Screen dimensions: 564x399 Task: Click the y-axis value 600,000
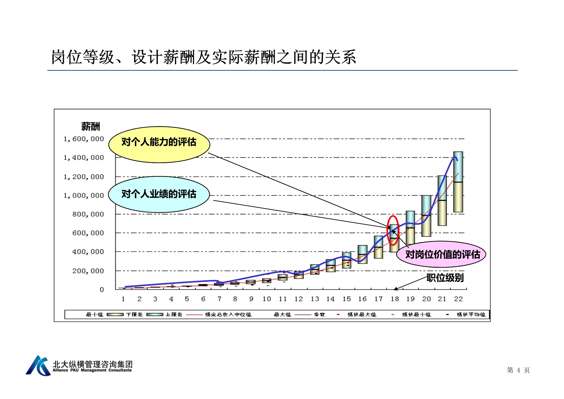[x=88, y=233]
